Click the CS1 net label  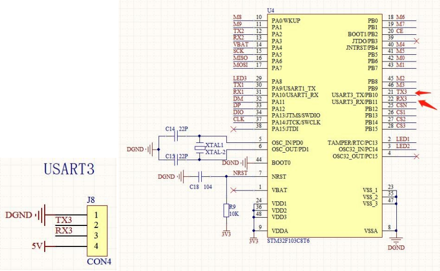click(401, 112)
